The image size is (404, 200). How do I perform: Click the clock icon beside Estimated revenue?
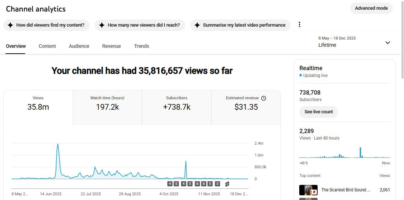(264, 98)
